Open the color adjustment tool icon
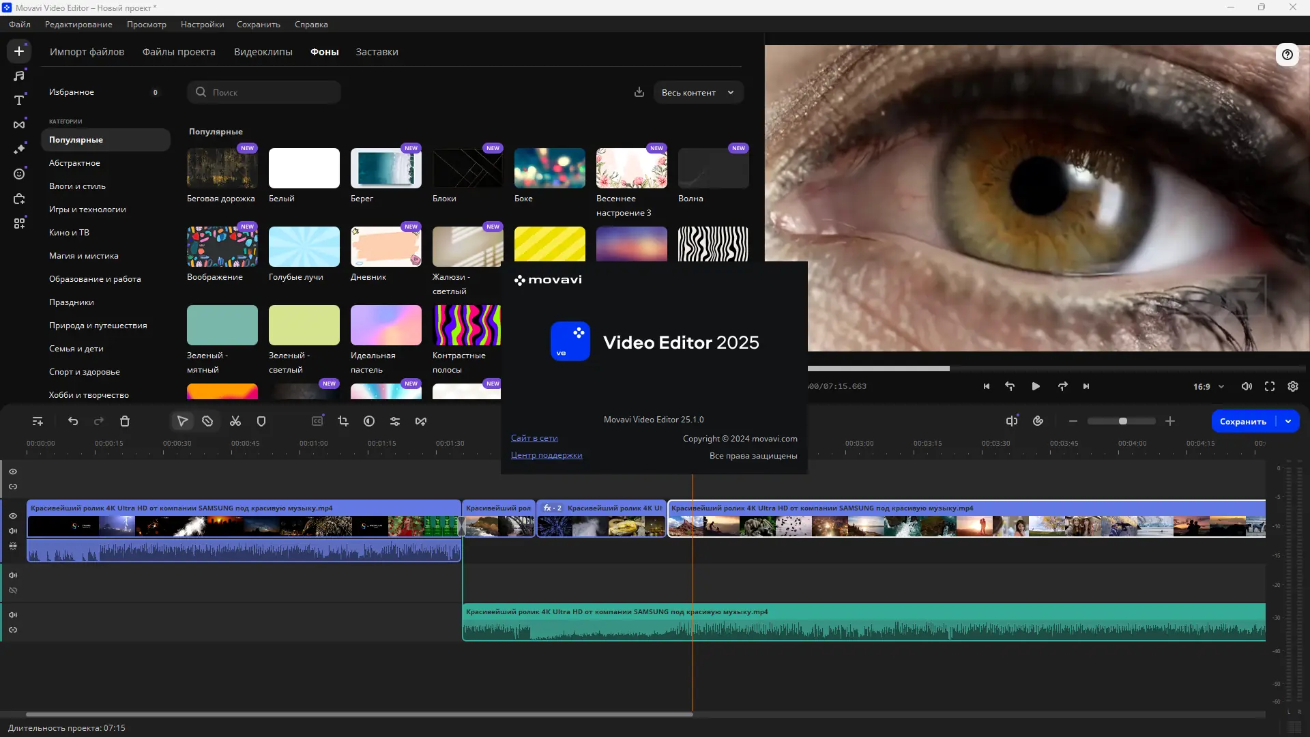 click(x=369, y=422)
